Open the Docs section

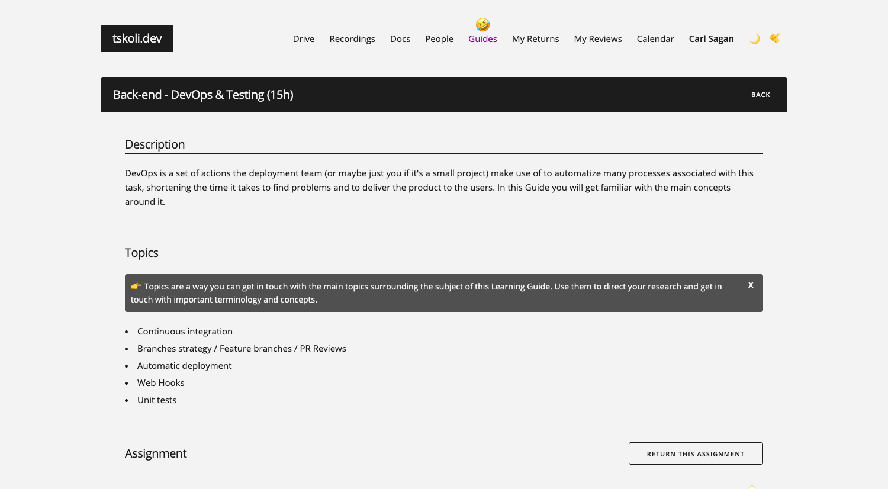[400, 39]
